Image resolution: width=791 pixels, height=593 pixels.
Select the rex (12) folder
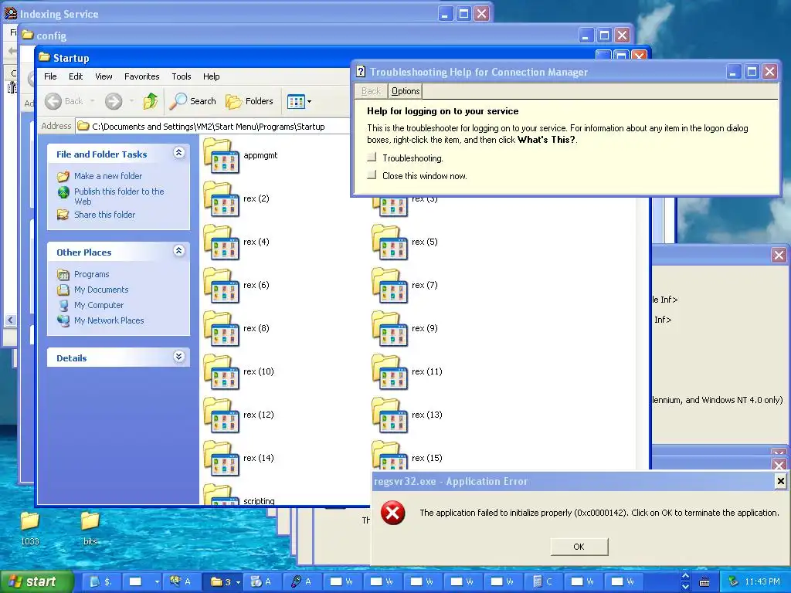coord(221,415)
